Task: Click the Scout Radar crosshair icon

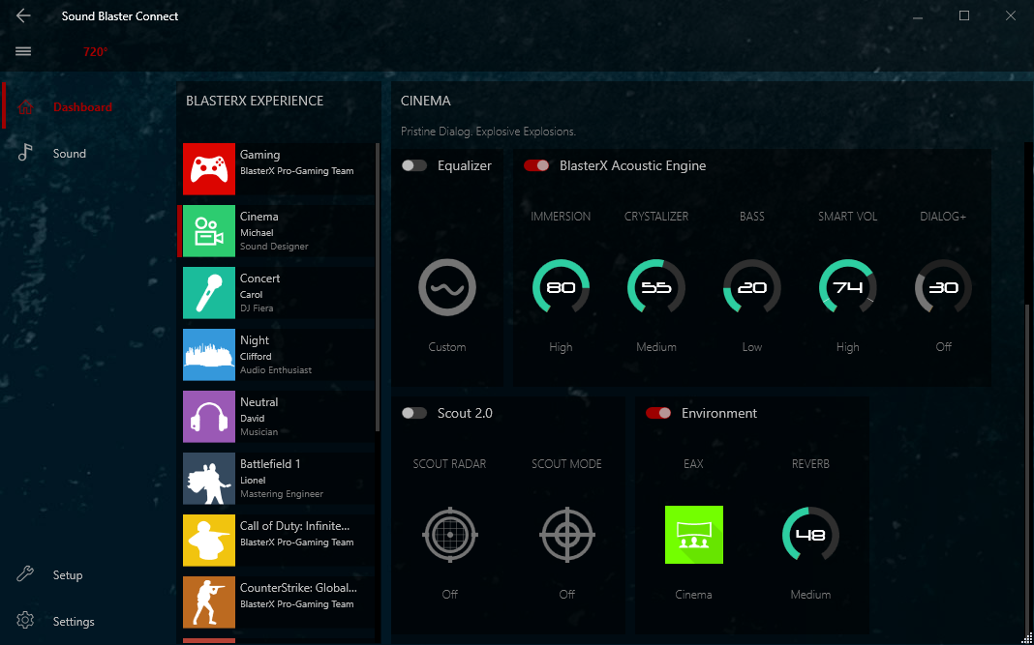Action: click(450, 535)
